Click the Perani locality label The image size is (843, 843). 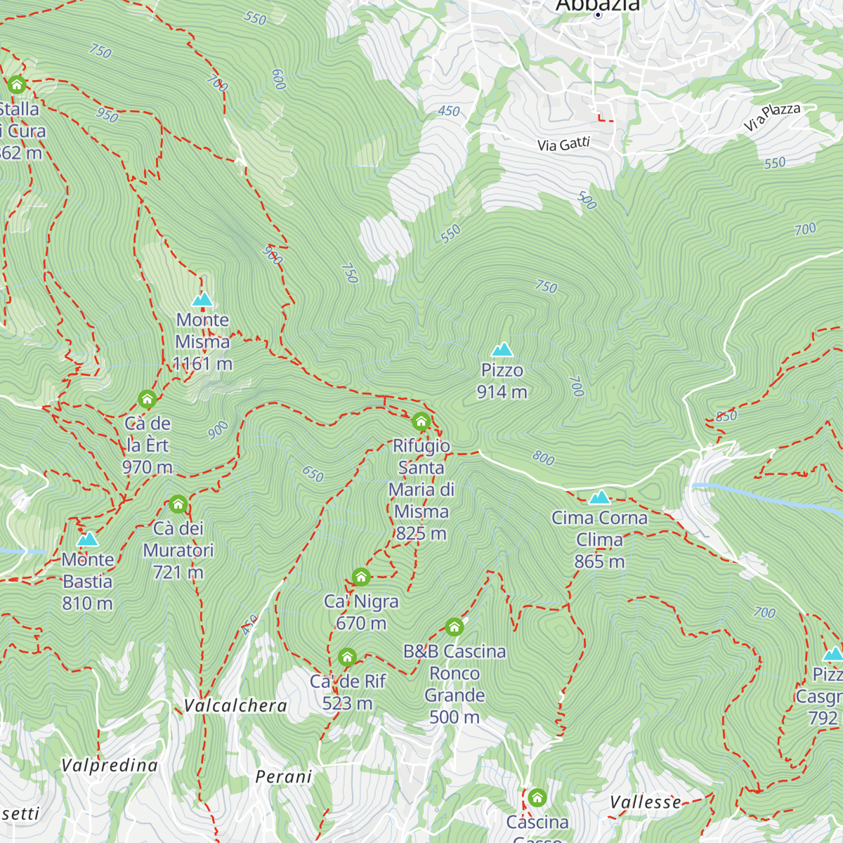click(284, 777)
